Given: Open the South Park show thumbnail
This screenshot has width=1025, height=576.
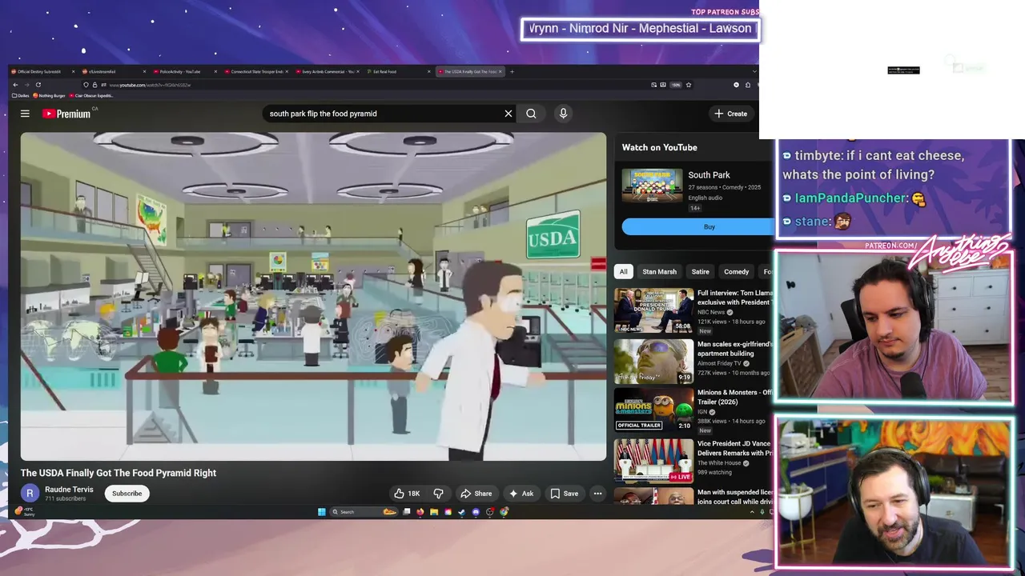Looking at the screenshot, I should click(x=652, y=186).
